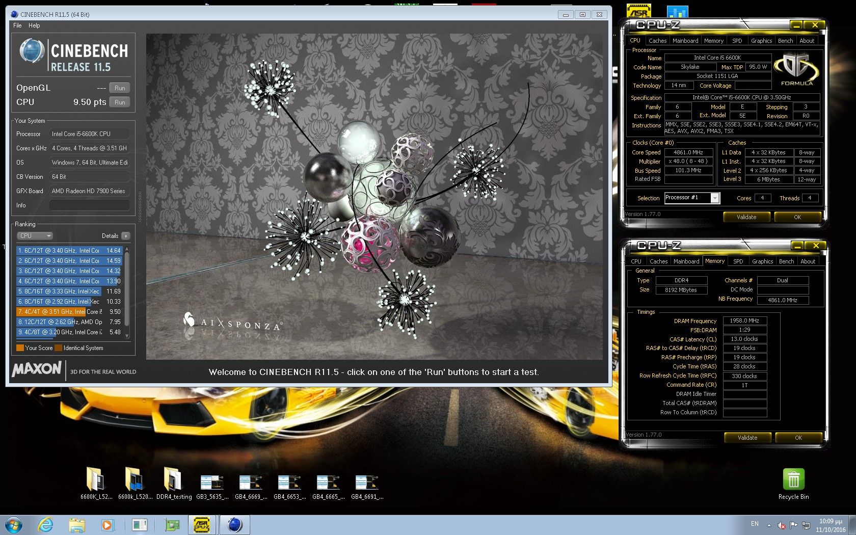856x535 pixels.
Task: Open the GB4_6653 screenshot file
Action: coord(289,486)
